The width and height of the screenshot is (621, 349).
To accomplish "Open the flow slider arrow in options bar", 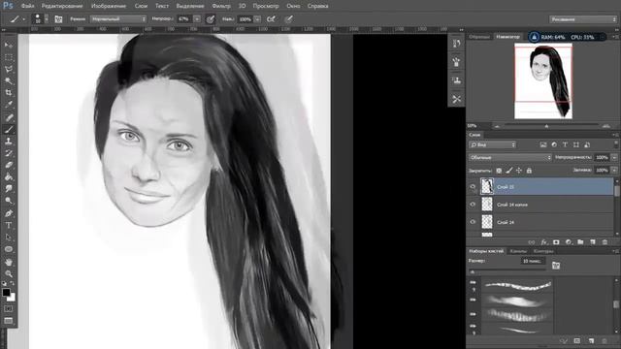I will coord(257,19).
